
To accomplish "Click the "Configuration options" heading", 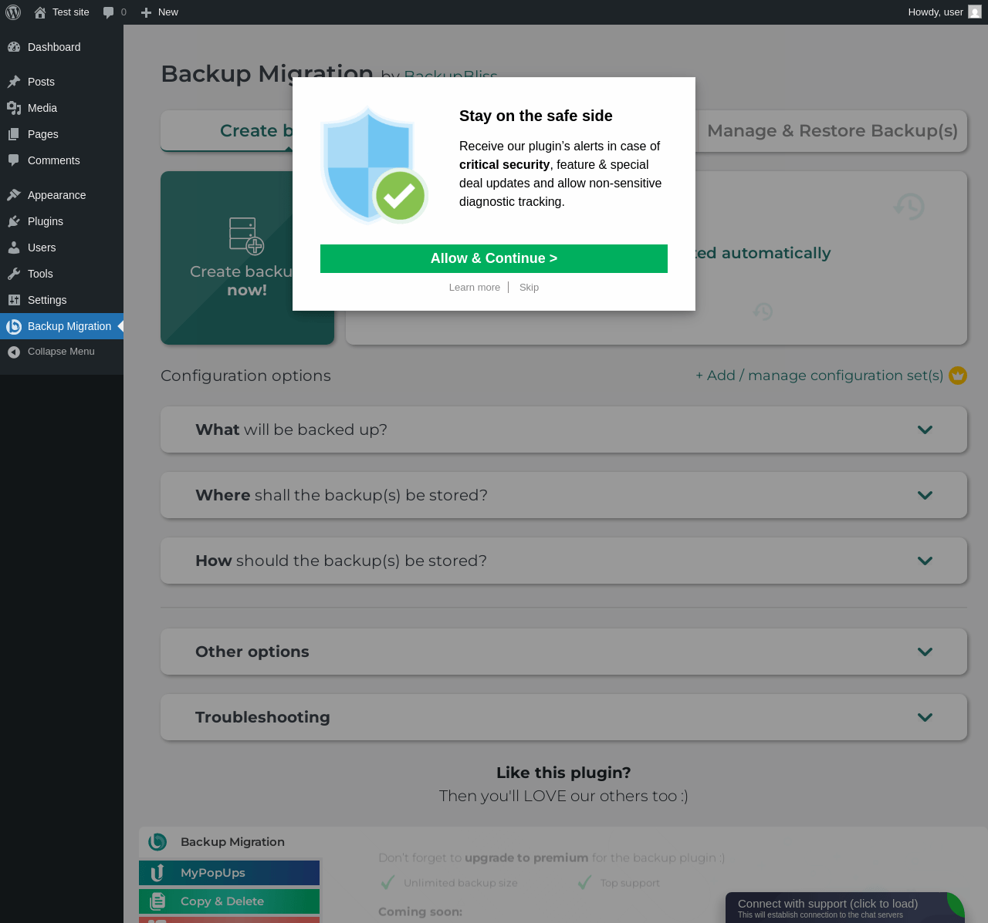I will pyautogui.click(x=245, y=376).
